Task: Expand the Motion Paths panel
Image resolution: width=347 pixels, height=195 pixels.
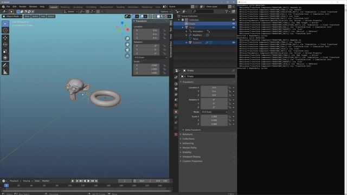Action: (189, 148)
